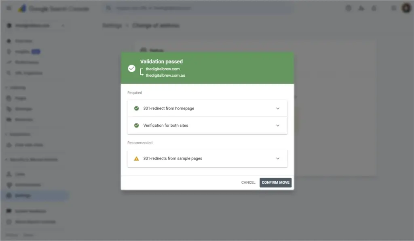Viewport: 414px width, 241px height.
Task: Select thedigitalbrew.com.au destination domain text
Action: tap(165, 75)
